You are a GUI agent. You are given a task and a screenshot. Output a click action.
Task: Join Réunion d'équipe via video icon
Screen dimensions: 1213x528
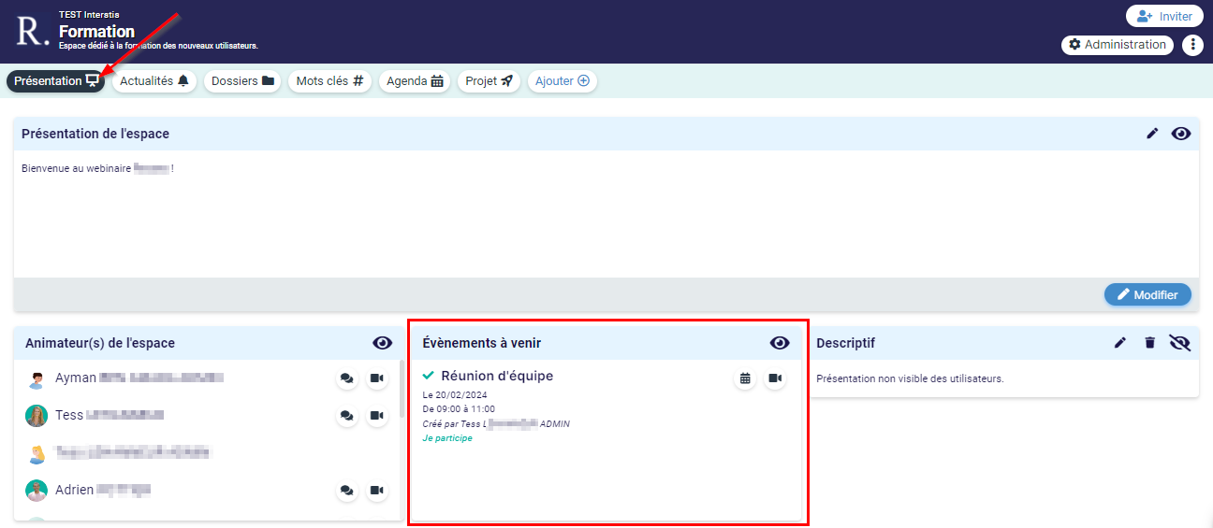click(775, 378)
